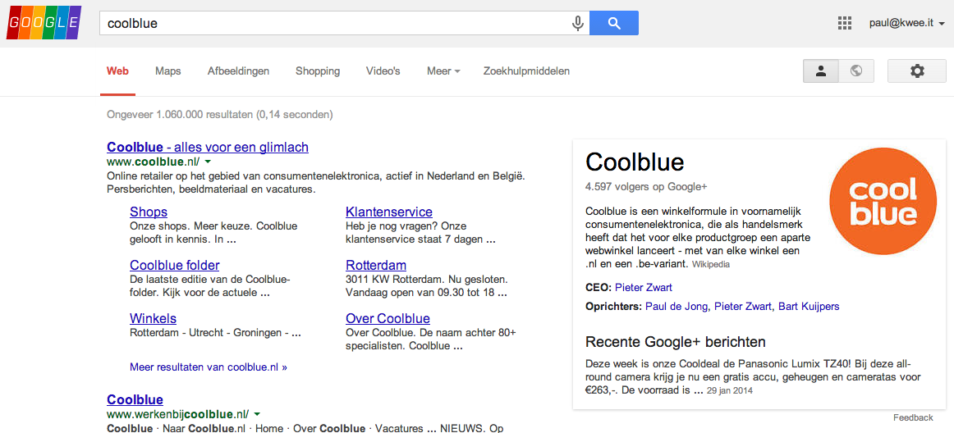Switch to the Shopping tab
The width and height of the screenshot is (954, 433).
click(318, 71)
